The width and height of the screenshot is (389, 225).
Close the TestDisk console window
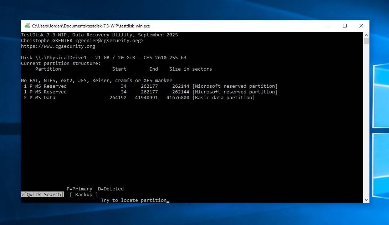pyautogui.click(x=361, y=26)
